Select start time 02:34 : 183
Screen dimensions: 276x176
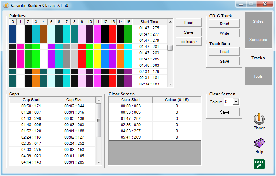click(x=149, y=84)
